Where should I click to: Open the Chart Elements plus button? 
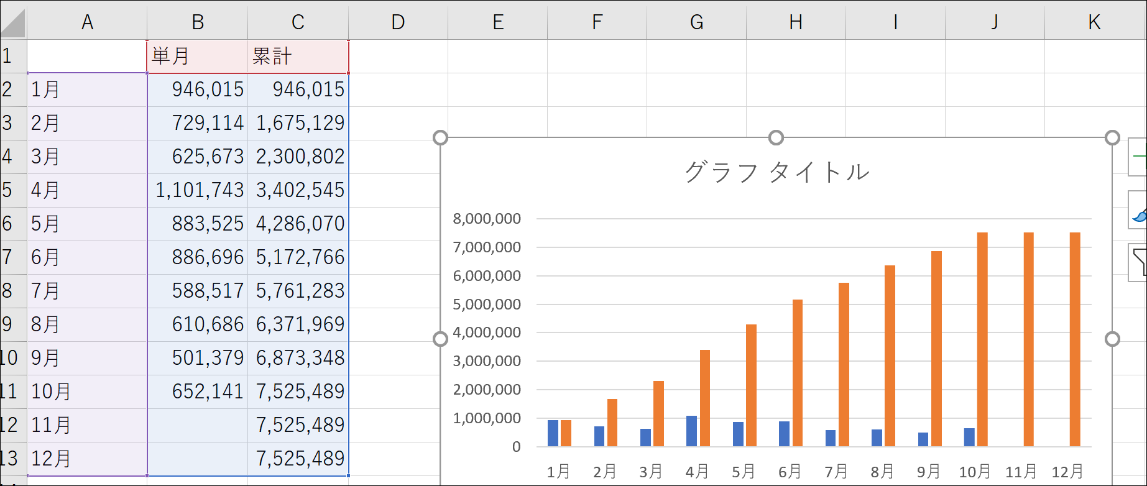(1138, 157)
